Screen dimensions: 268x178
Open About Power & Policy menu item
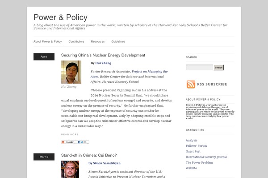[47, 41]
